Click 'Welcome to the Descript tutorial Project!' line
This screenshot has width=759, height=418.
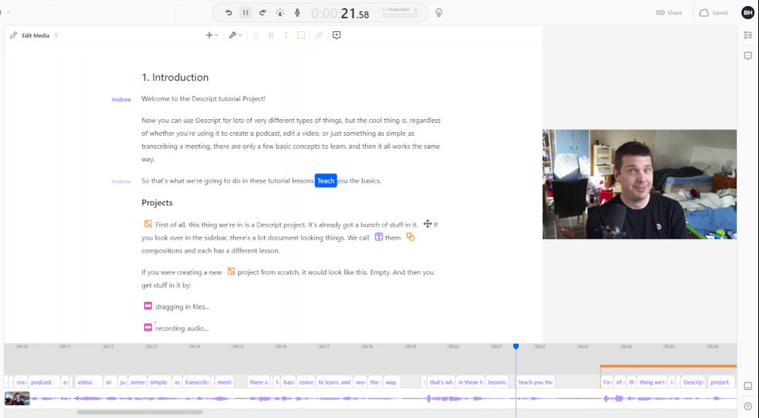click(x=203, y=99)
